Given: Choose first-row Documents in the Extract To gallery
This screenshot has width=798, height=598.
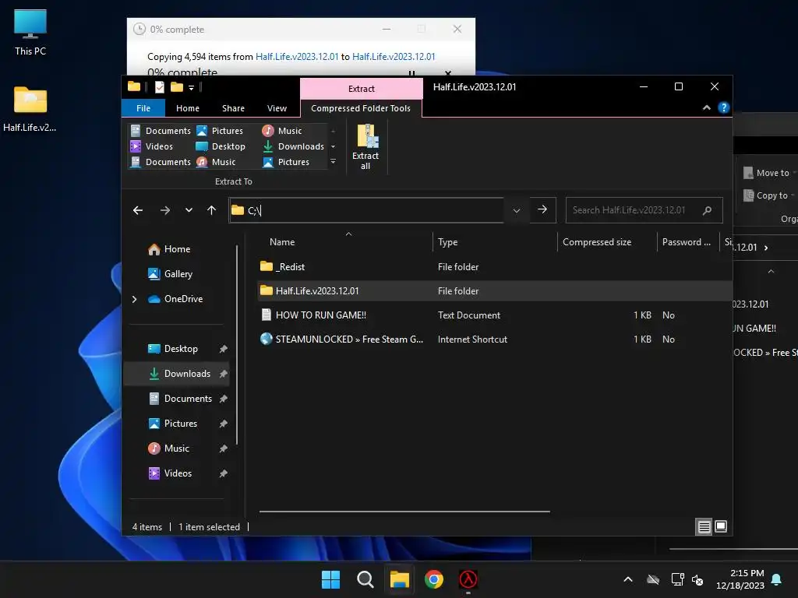Looking at the screenshot, I should point(161,131).
